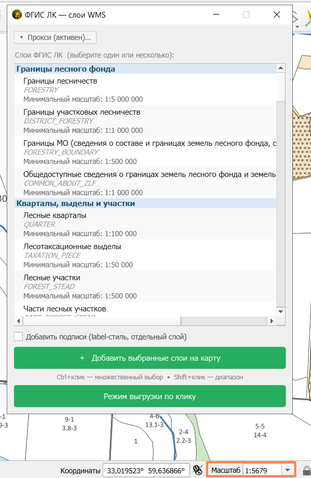This screenshot has height=478, width=311.
Task: Click the horizontal scroll left arrow
Action: coord(19,321)
